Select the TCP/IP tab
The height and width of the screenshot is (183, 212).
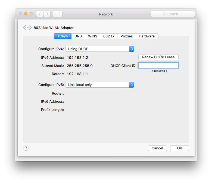[63, 36]
